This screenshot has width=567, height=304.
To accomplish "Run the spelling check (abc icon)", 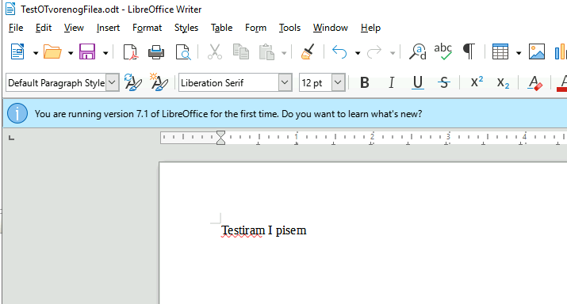I will (443, 52).
